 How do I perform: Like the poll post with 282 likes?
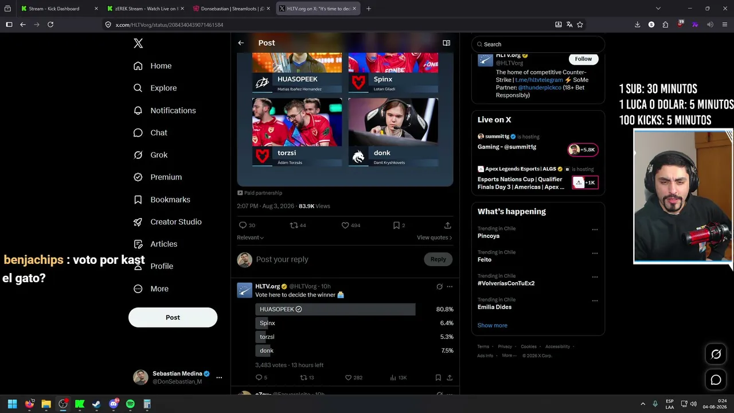click(x=354, y=377)
